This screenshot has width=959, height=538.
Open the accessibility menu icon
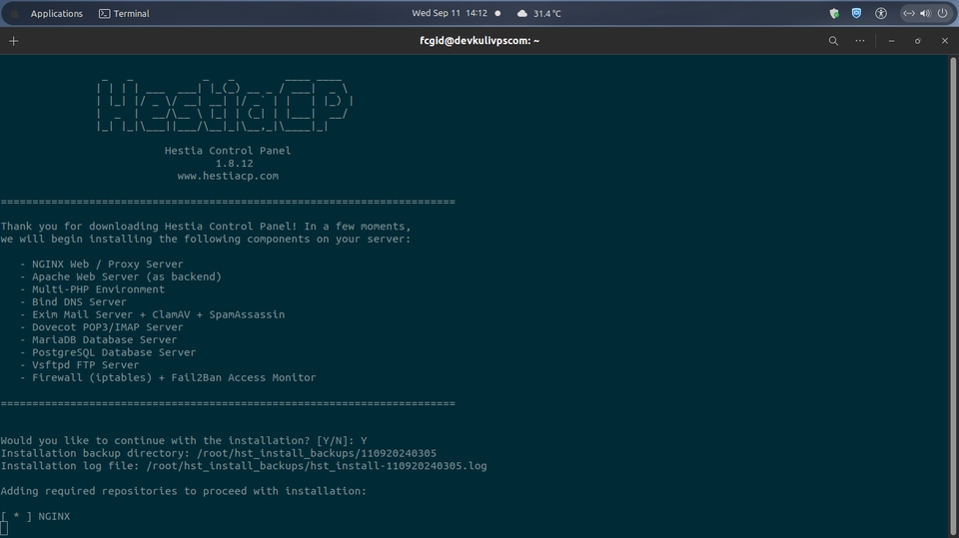click(881, 13)
